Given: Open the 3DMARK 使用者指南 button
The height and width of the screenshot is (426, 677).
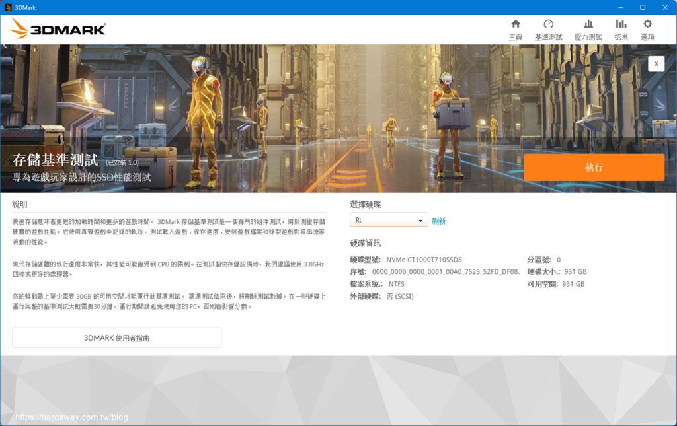Looking at the screenshot, I should point(116,337).
